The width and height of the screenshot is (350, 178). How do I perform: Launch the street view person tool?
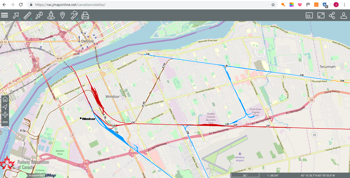click(51, 16)
